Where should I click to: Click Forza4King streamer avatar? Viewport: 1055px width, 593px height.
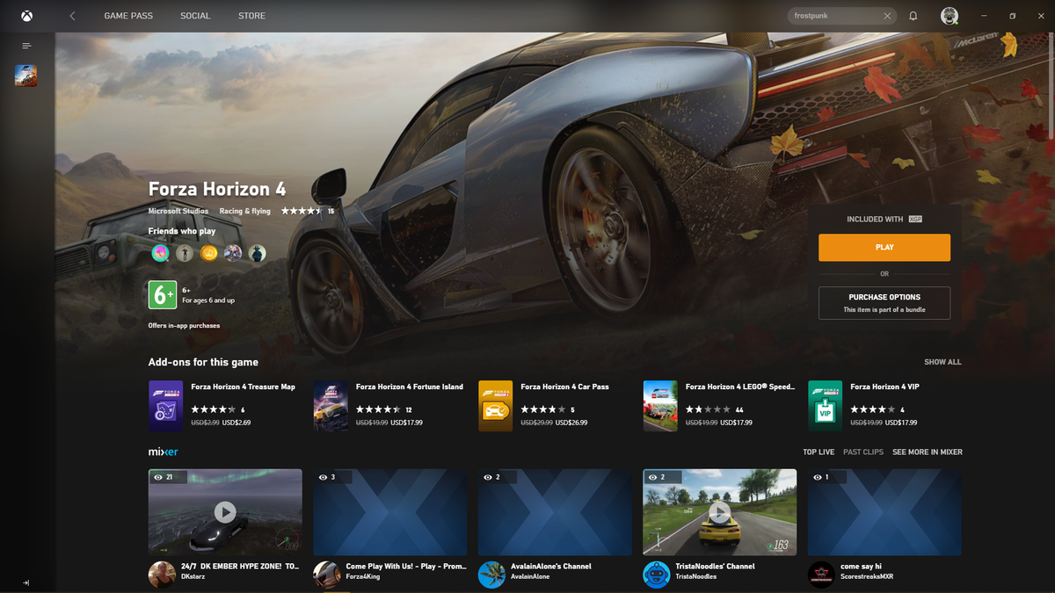click(x=326, y=575)
